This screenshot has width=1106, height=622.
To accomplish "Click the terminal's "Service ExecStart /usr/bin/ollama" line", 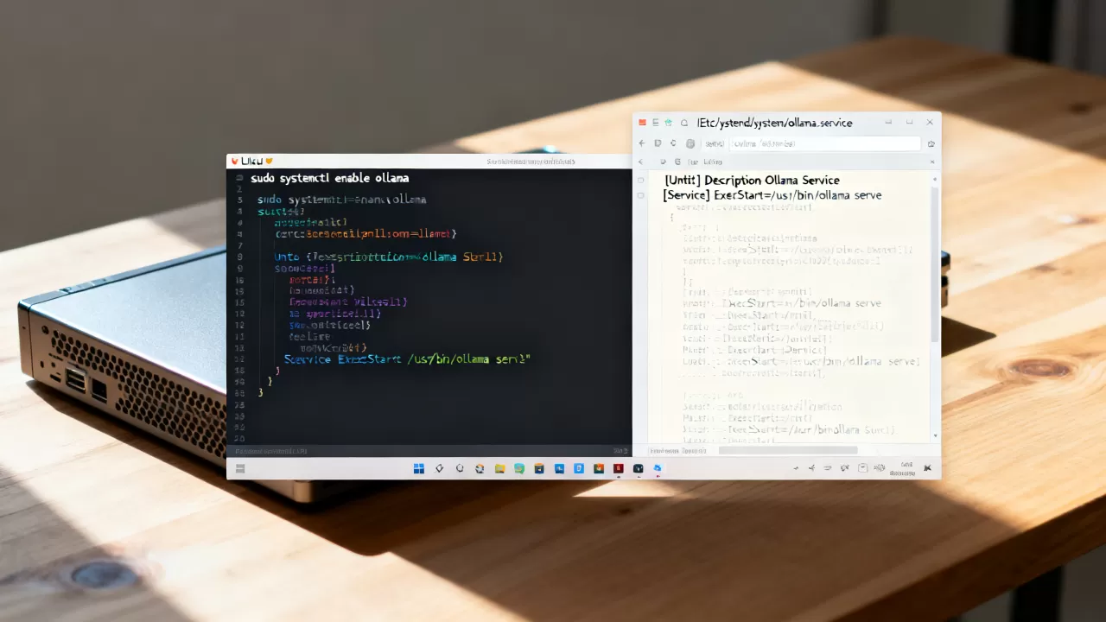I will tap(407, 359).
